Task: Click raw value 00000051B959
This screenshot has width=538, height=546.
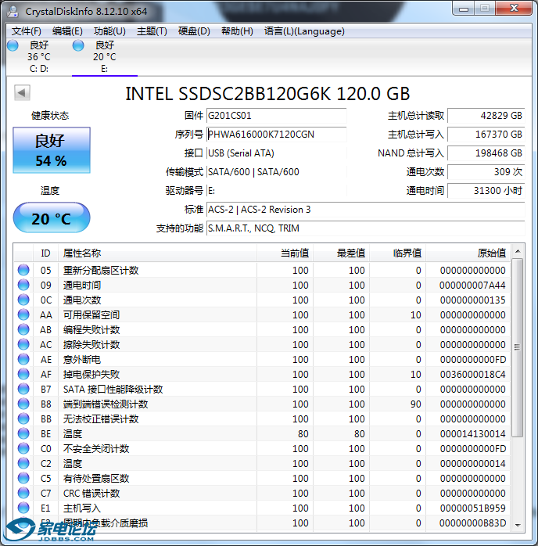Action: tap(472, 508)
